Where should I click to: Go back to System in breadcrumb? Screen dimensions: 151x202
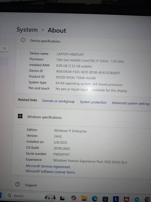click(x=27, y=30)
